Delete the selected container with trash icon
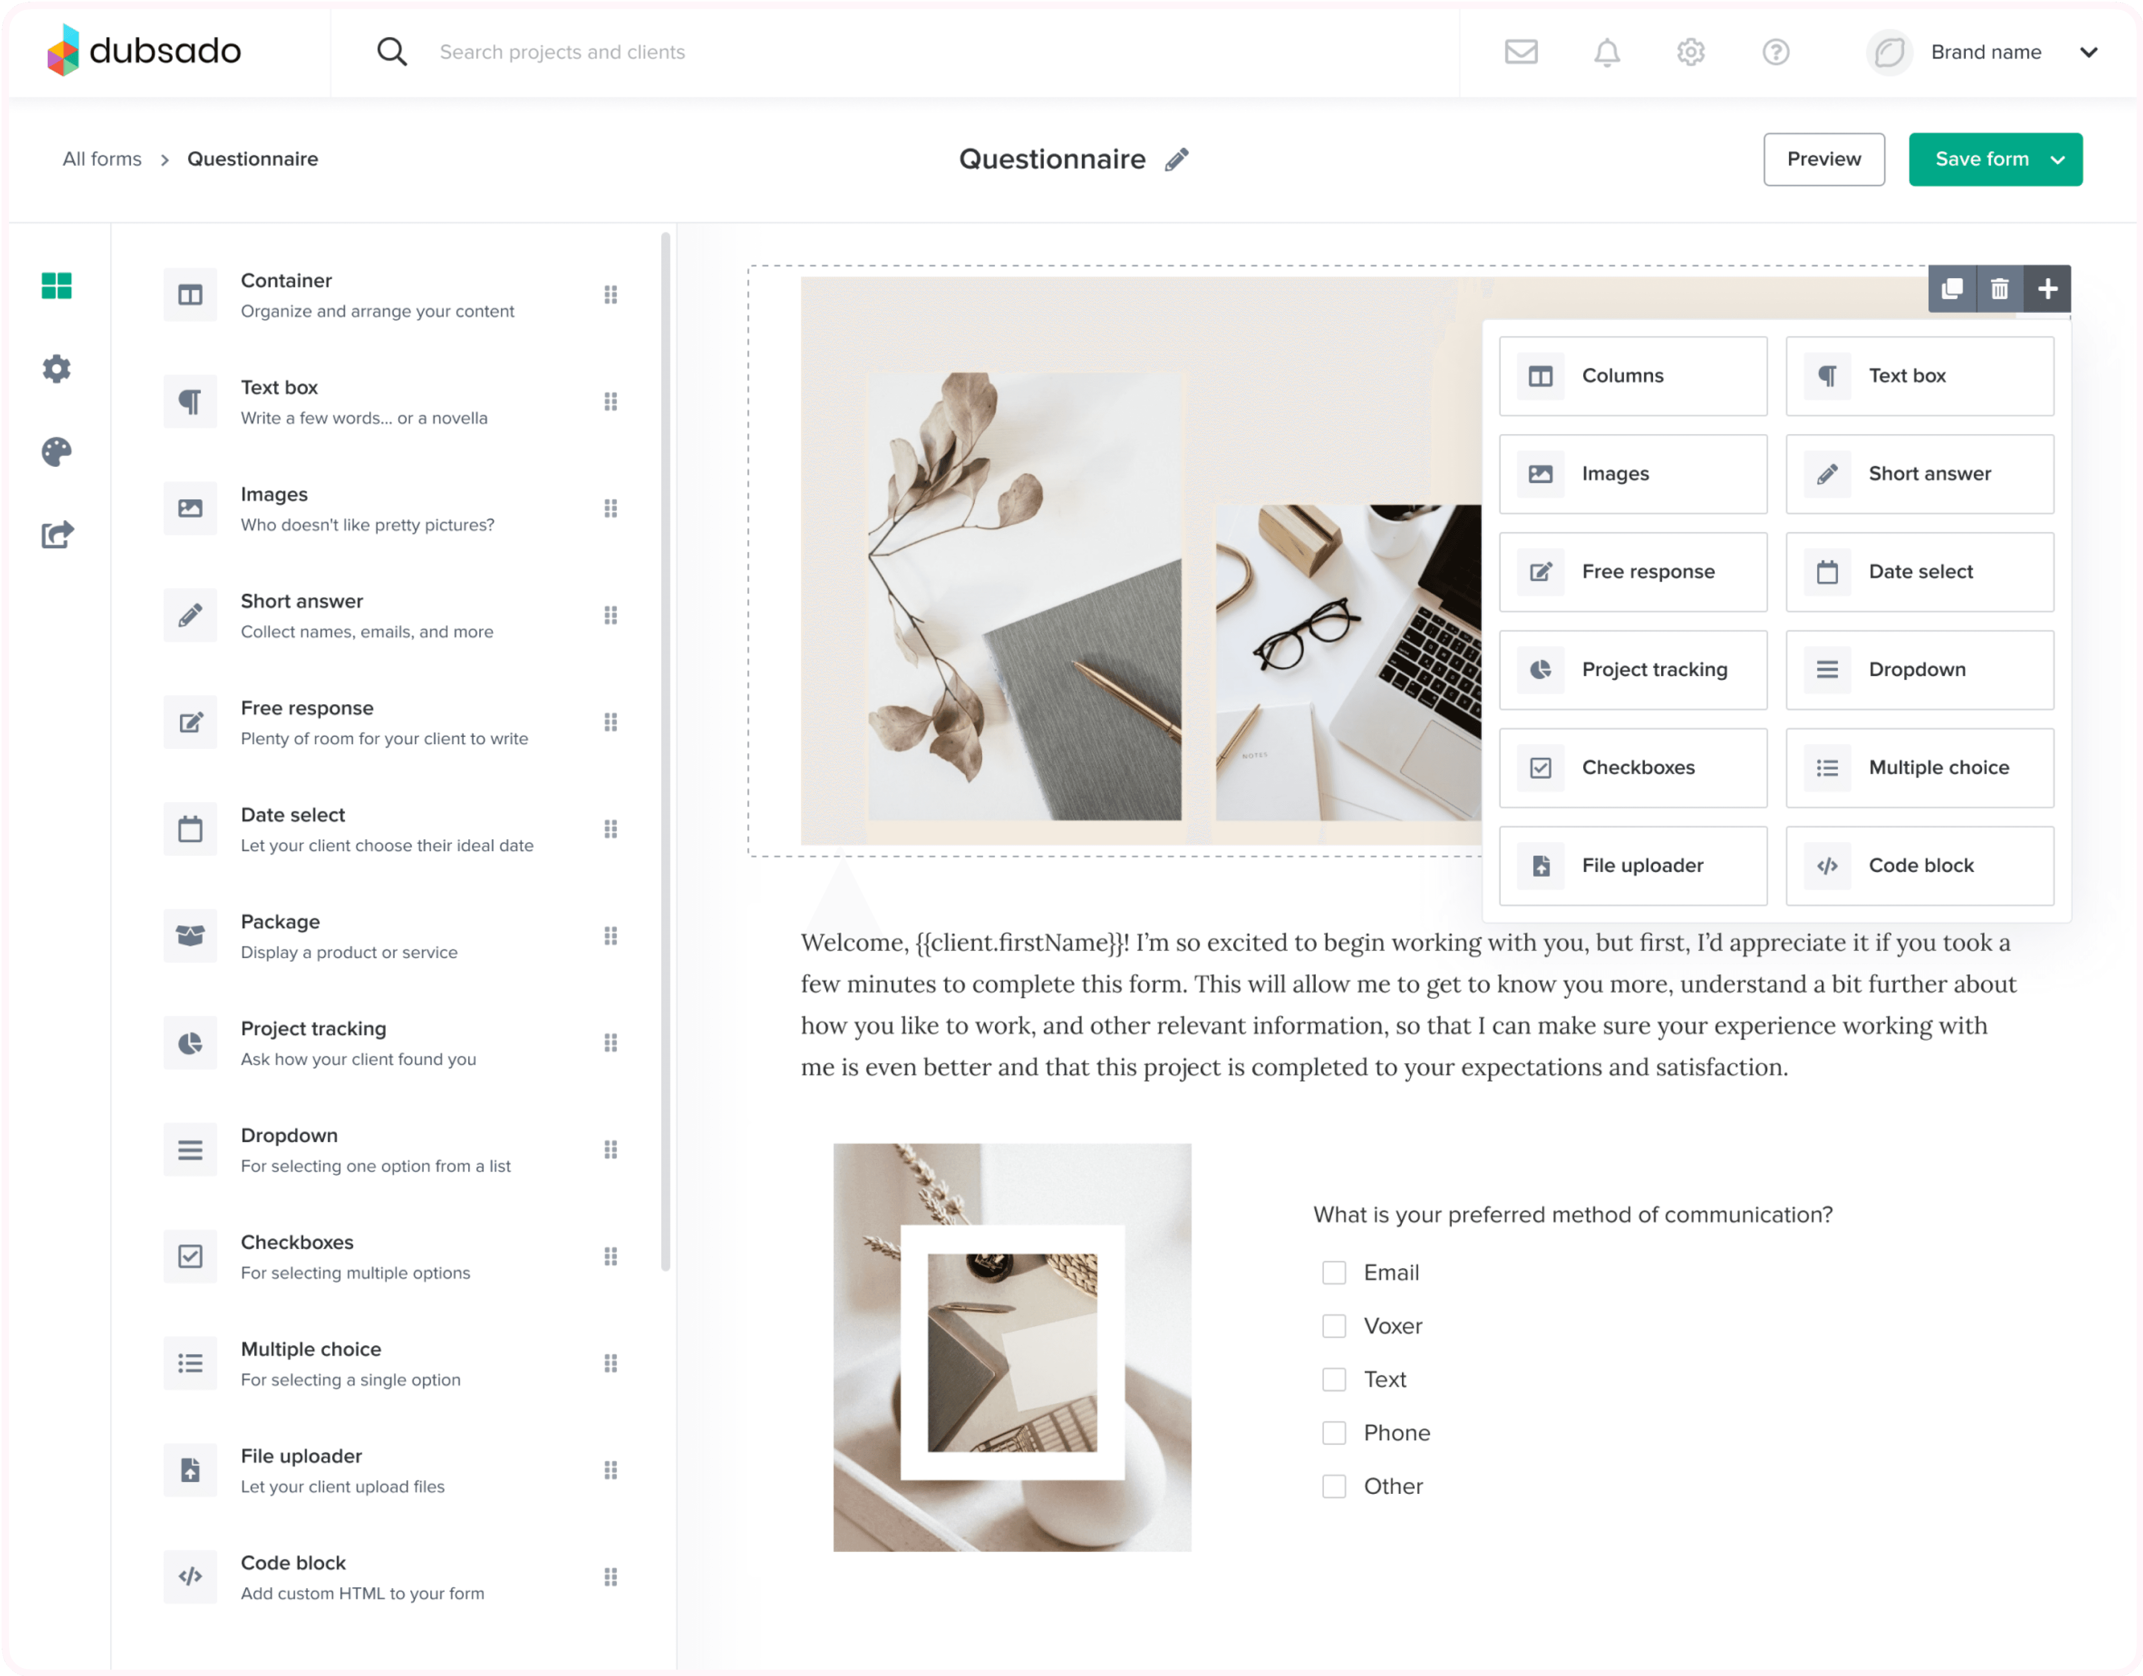2143x1676 pixels. [x=1999, y=288]
